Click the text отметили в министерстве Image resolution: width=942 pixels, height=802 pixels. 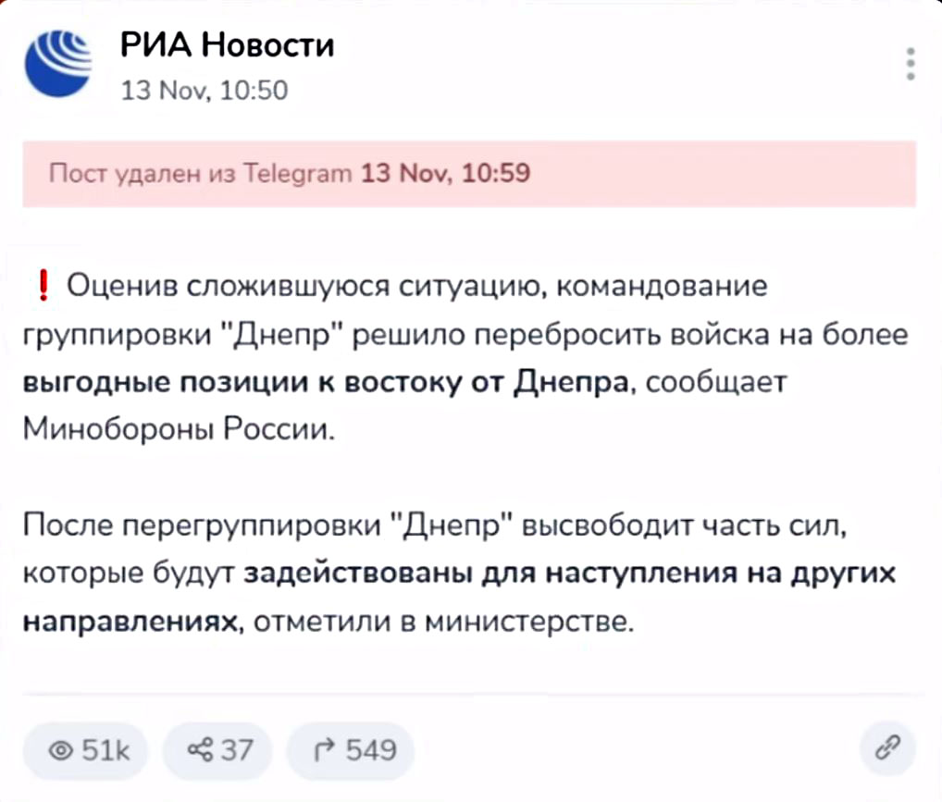443,622
